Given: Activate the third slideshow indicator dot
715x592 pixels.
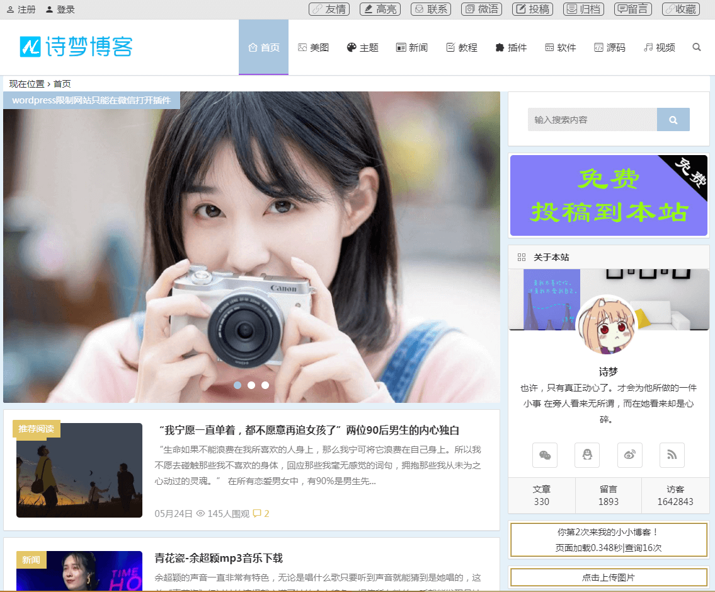Looking at the screenshot, I should pos(265,385).
